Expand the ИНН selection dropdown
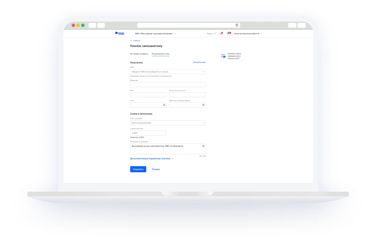This screenshot has height=243, width=376. 203,72
